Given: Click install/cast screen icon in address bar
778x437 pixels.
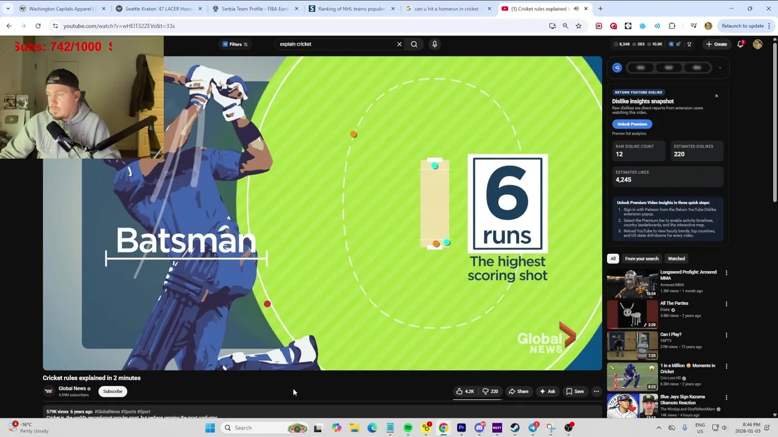Looking at the screenshot, I should pos(553,26).
